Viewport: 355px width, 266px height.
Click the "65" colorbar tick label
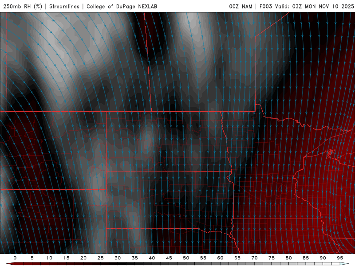(x=237, y=258)
